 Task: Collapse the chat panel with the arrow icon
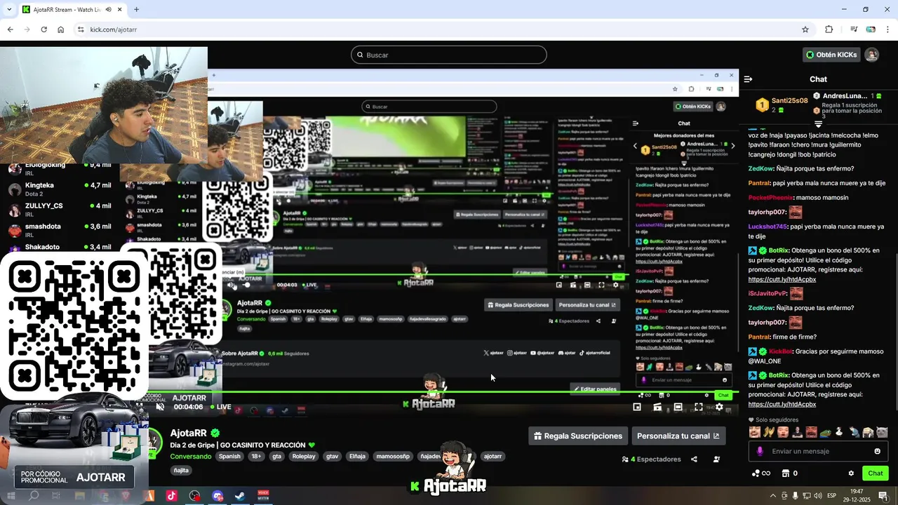pyautogui.click(x=749, y=79)
